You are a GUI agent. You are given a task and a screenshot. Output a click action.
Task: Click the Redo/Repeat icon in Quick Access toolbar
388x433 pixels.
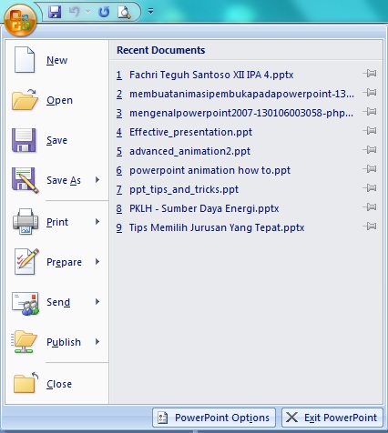pyautogui.click(x=104, y=12)
